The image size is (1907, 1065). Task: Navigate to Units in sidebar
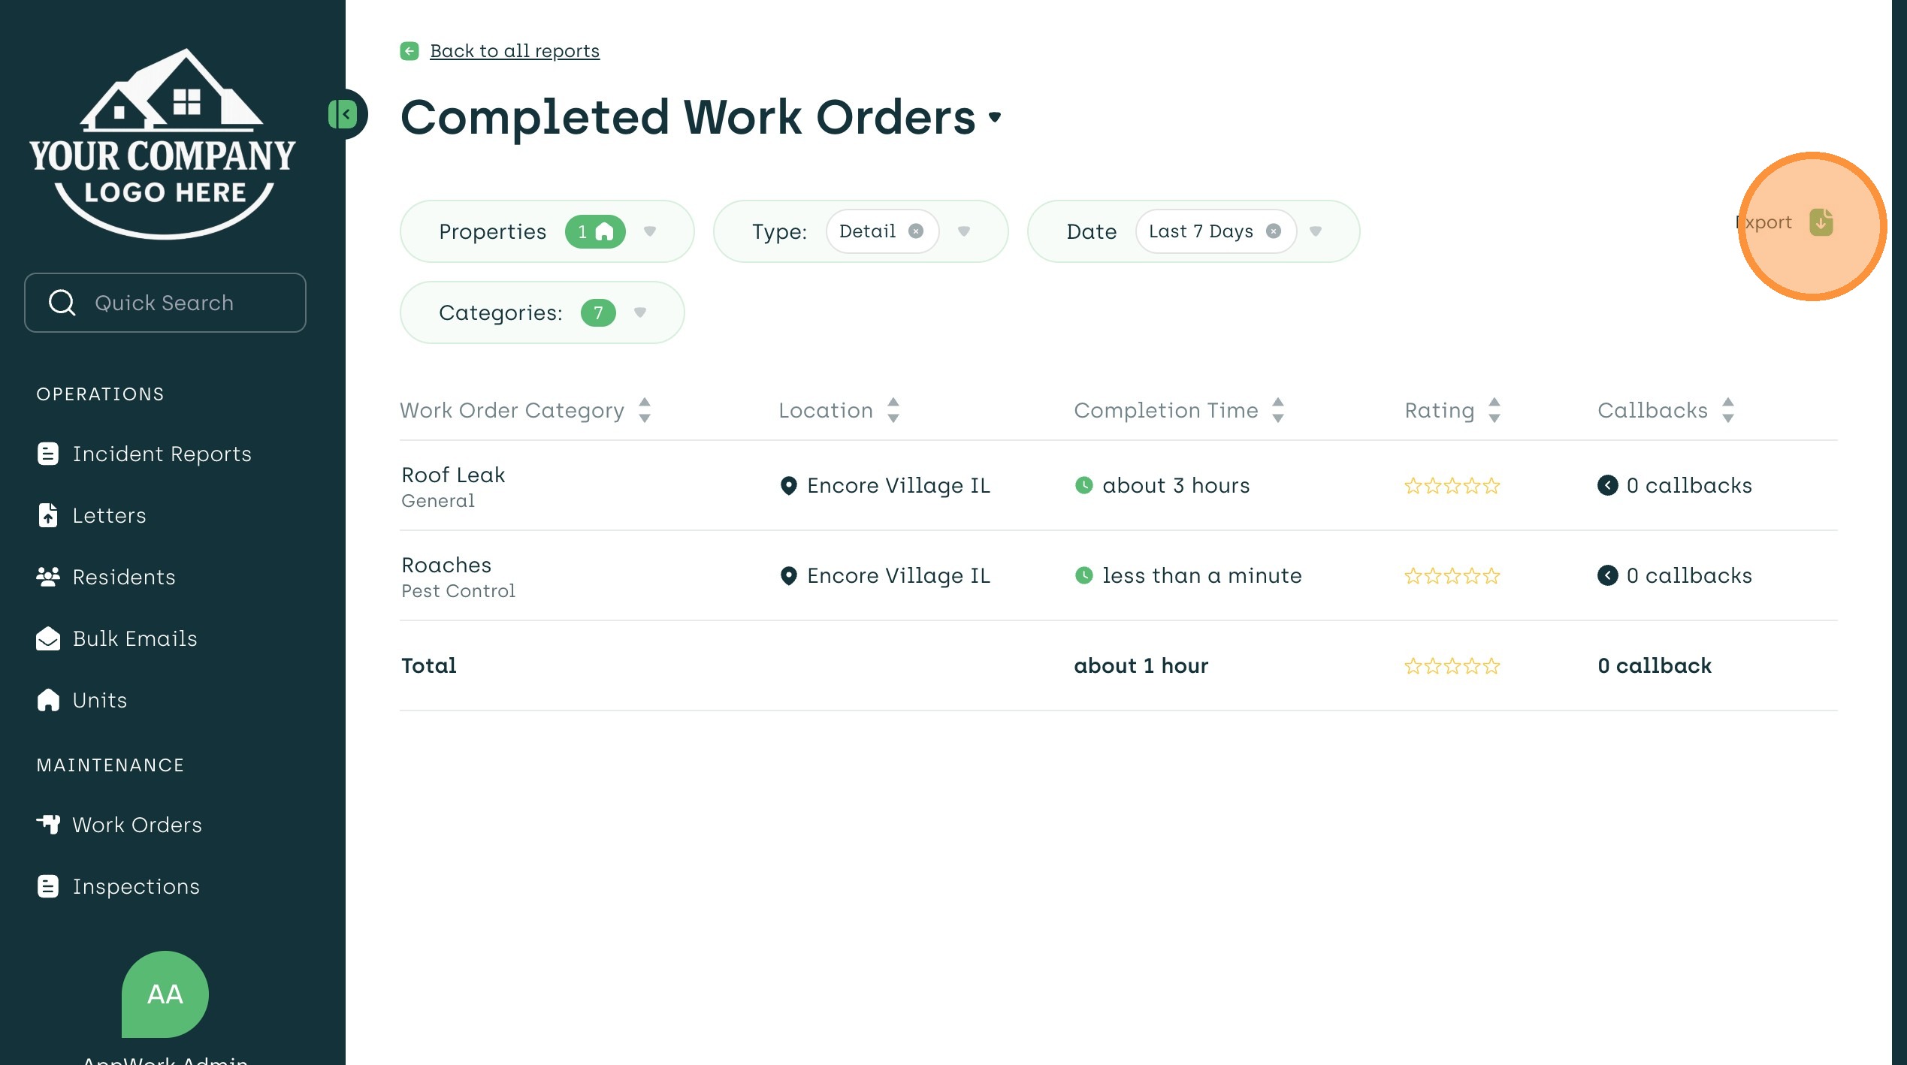point(99,700)
